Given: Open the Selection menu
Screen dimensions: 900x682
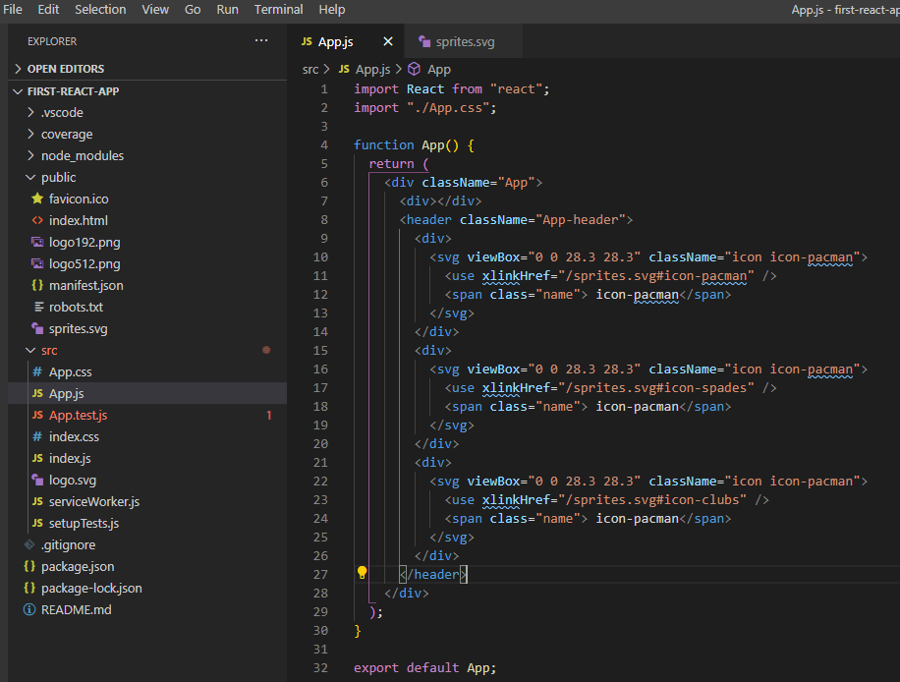Looking at the screenshot, I should [x=100, y=9].
